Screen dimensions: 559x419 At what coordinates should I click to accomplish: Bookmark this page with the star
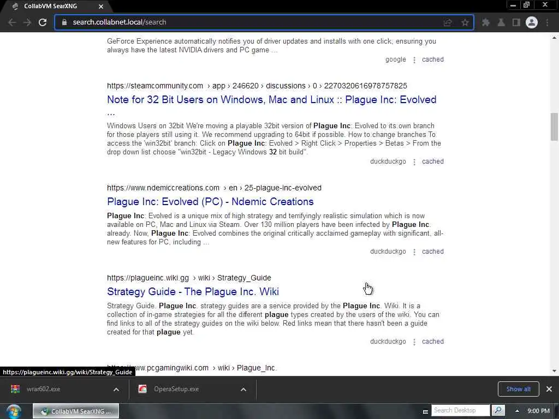click(465, 22)
